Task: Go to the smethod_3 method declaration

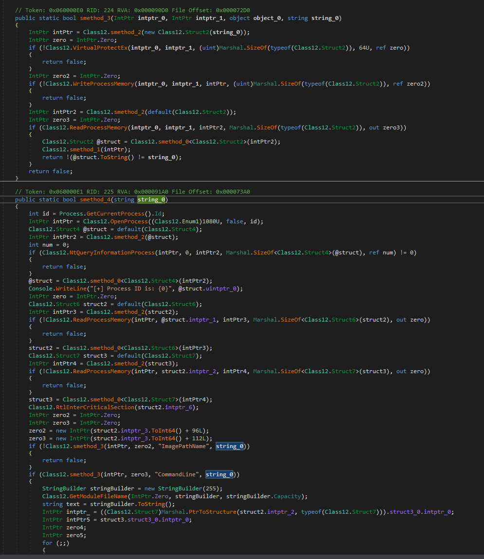Action: [95, 18]
